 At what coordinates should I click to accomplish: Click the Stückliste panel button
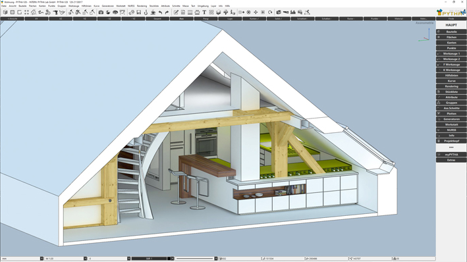(x=451, y=92)
